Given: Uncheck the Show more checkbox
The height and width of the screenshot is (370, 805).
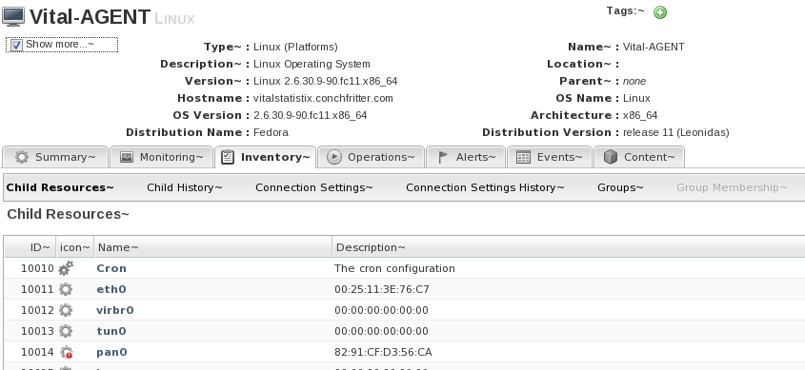Looking at the screenshot, I should 16,45.
